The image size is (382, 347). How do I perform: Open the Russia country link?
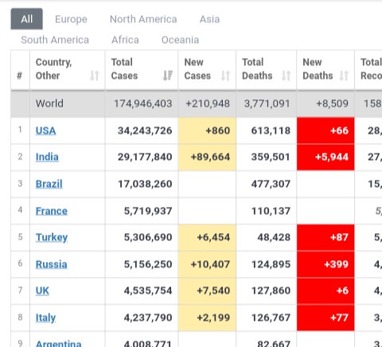(51, 264)
